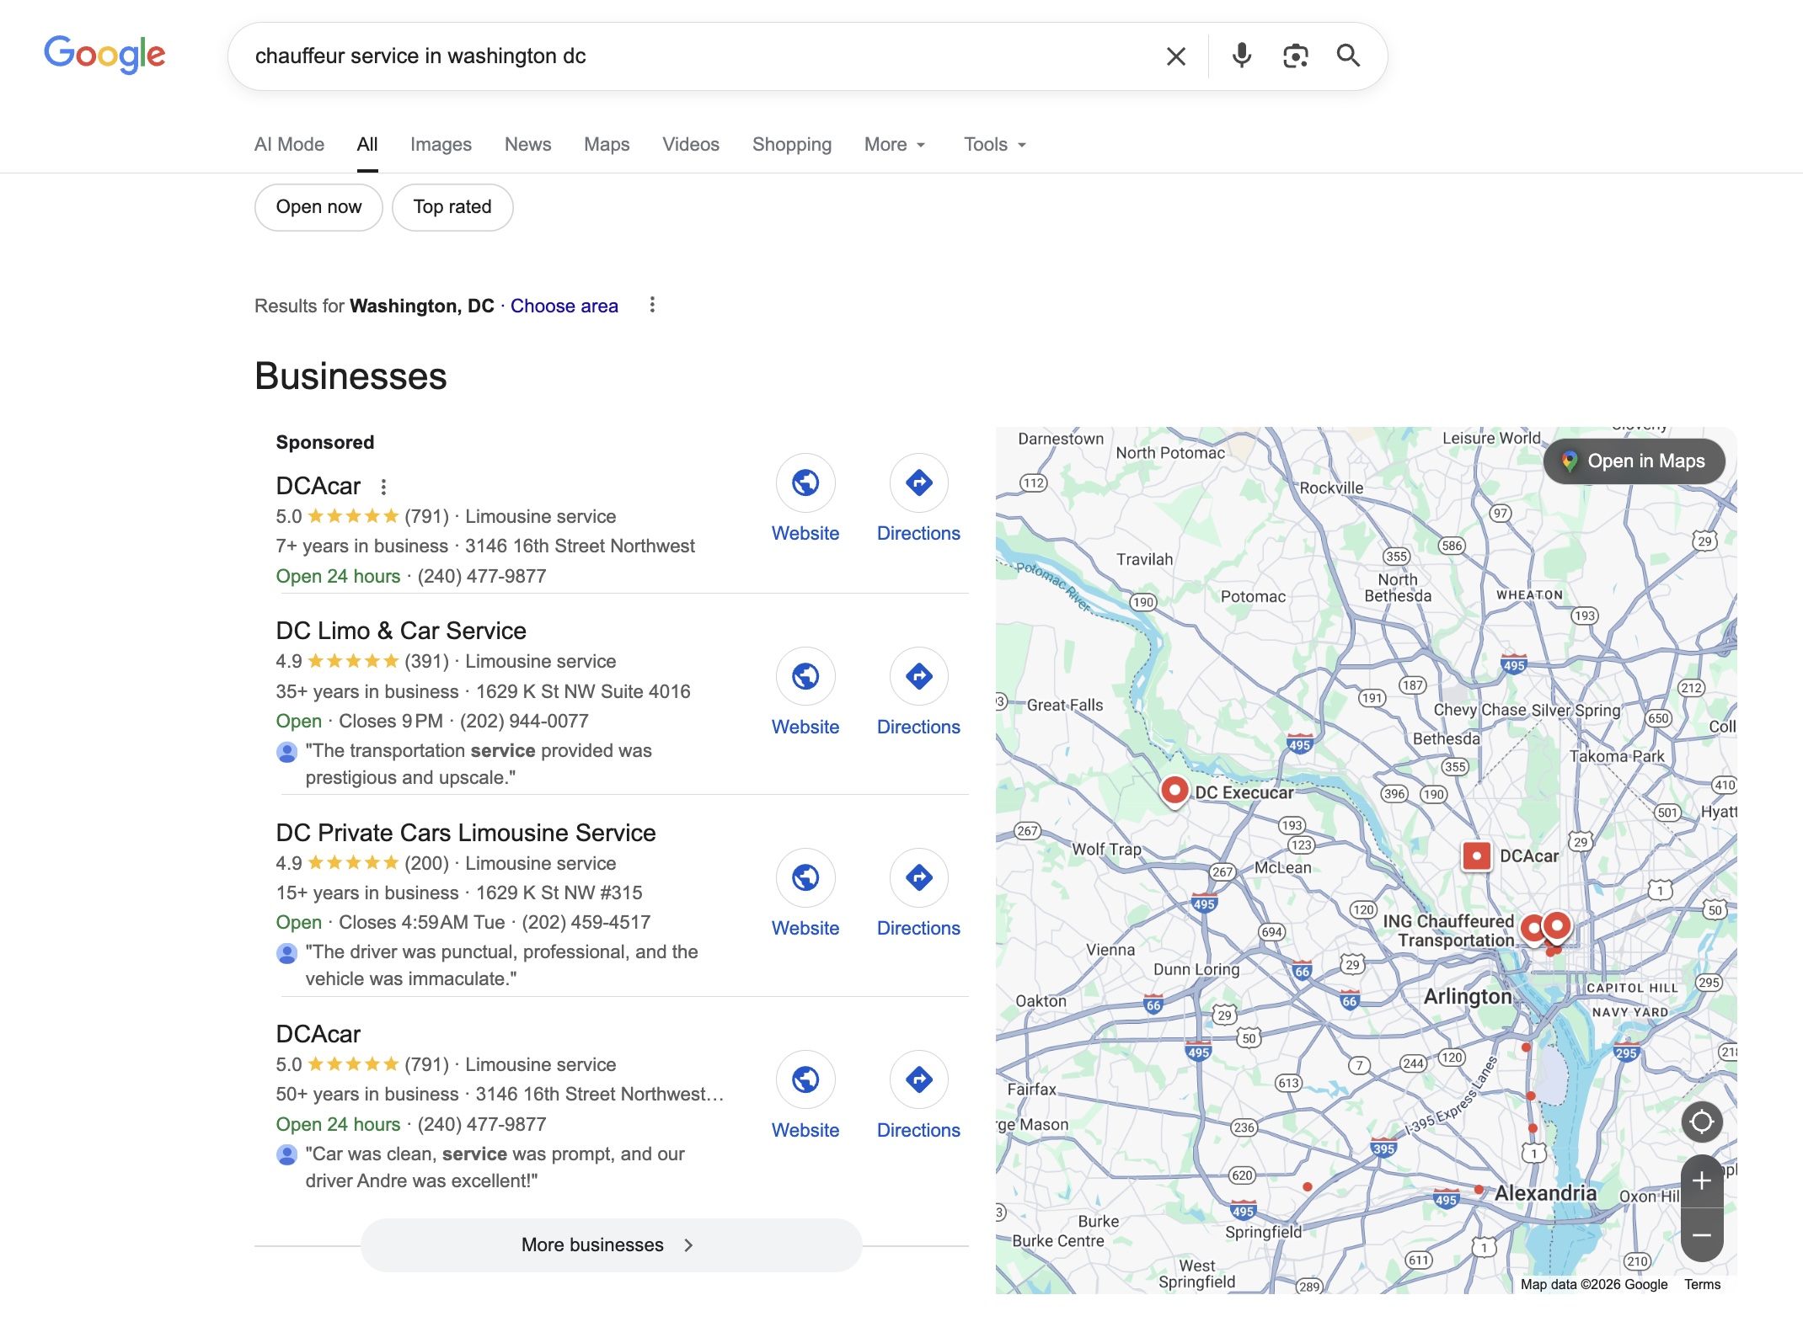Expand the More search categories dropdown

895,145
